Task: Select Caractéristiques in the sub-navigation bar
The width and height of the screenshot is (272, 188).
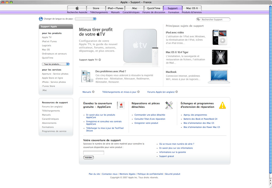Action: (x=131, y=12)
